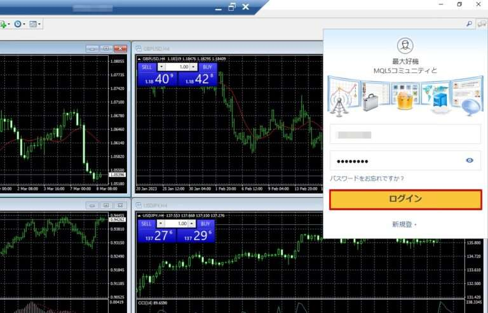The width and height of the screenshot is (488, 313).
Task: Maximize the top-left chart window
Action: (106, 48)
